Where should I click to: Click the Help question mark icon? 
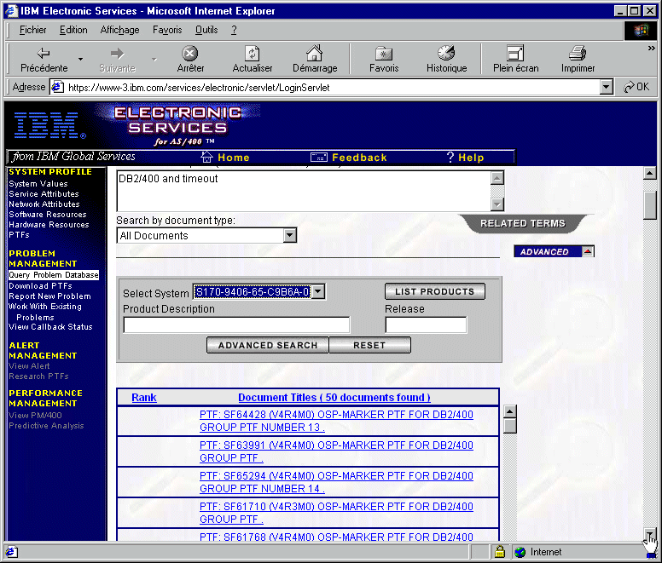coord(450,158)
